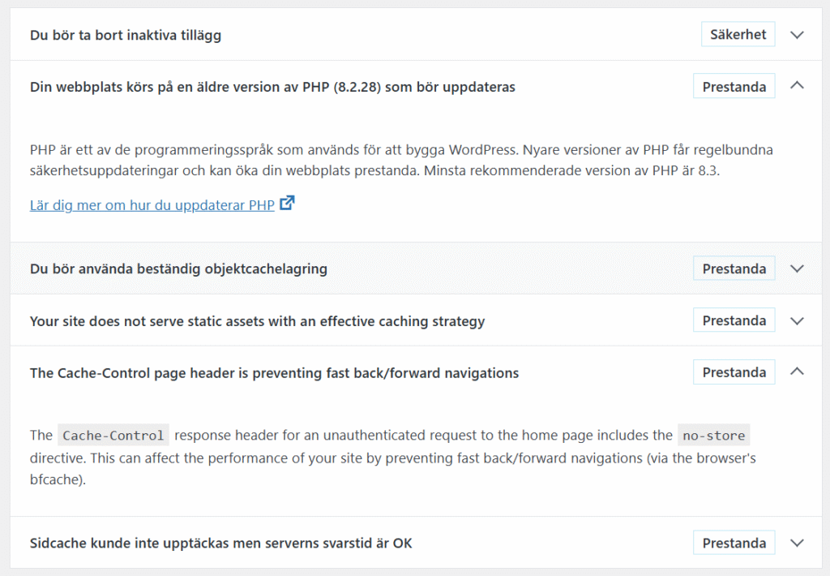Expand the static assets caching chevron
Screen dimensions: 830x576
pyautogui.click(x=797, y=321)
